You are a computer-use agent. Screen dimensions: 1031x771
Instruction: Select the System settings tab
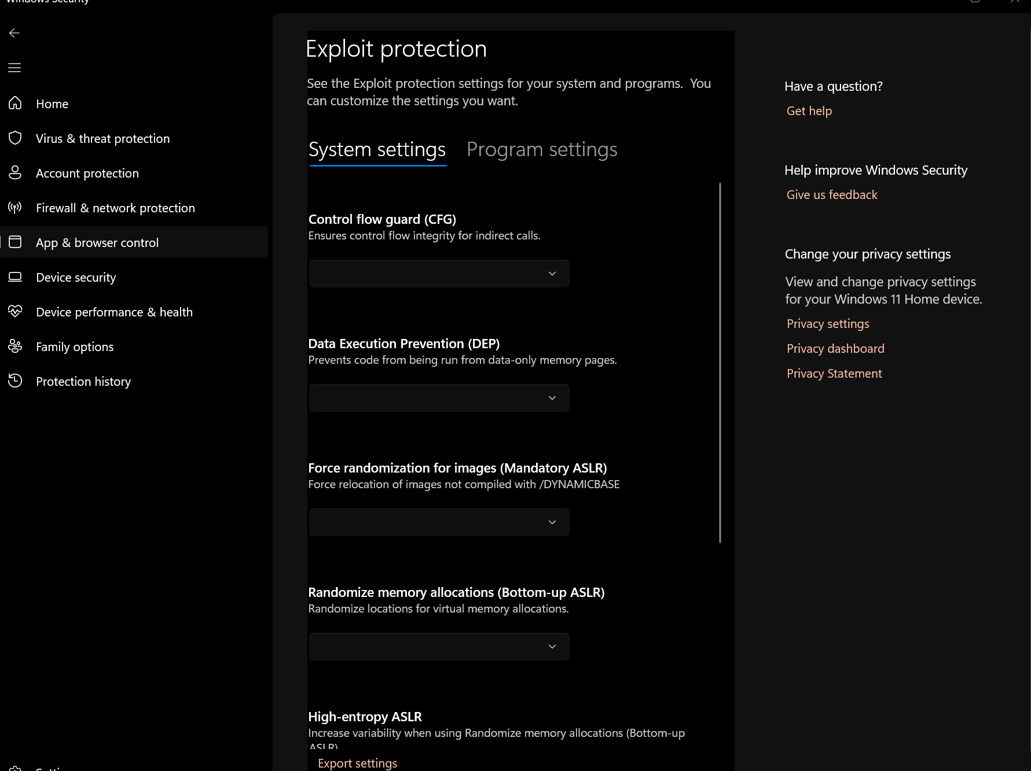pyautogui.click(x=377, y=150)
